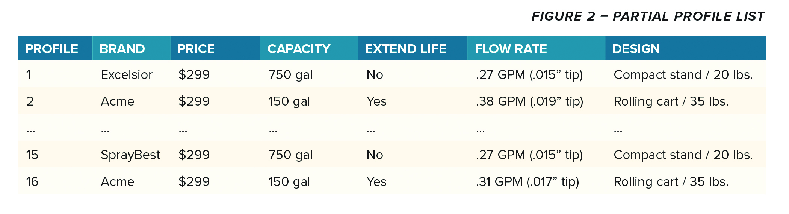Click profile number 15

click(32, 155)
